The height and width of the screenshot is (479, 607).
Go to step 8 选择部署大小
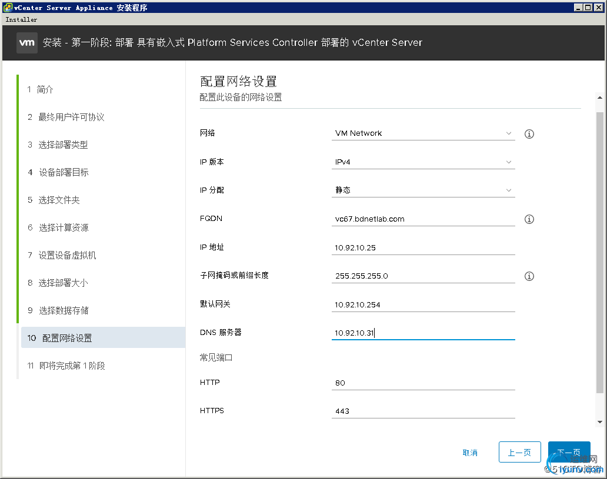click(58, 283)
